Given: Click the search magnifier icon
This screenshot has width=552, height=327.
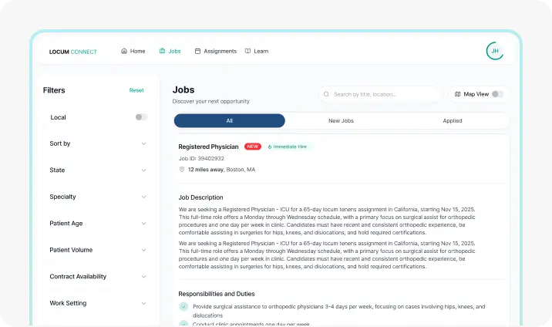Looking at the screenshot, I should coord(327,94).
